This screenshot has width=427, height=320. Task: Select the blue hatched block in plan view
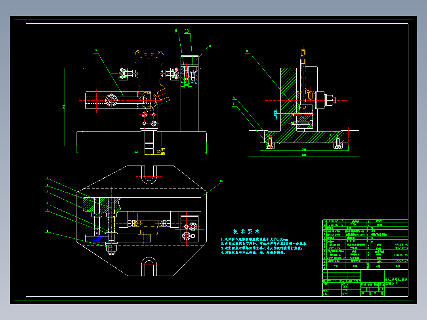click(97, 239)
